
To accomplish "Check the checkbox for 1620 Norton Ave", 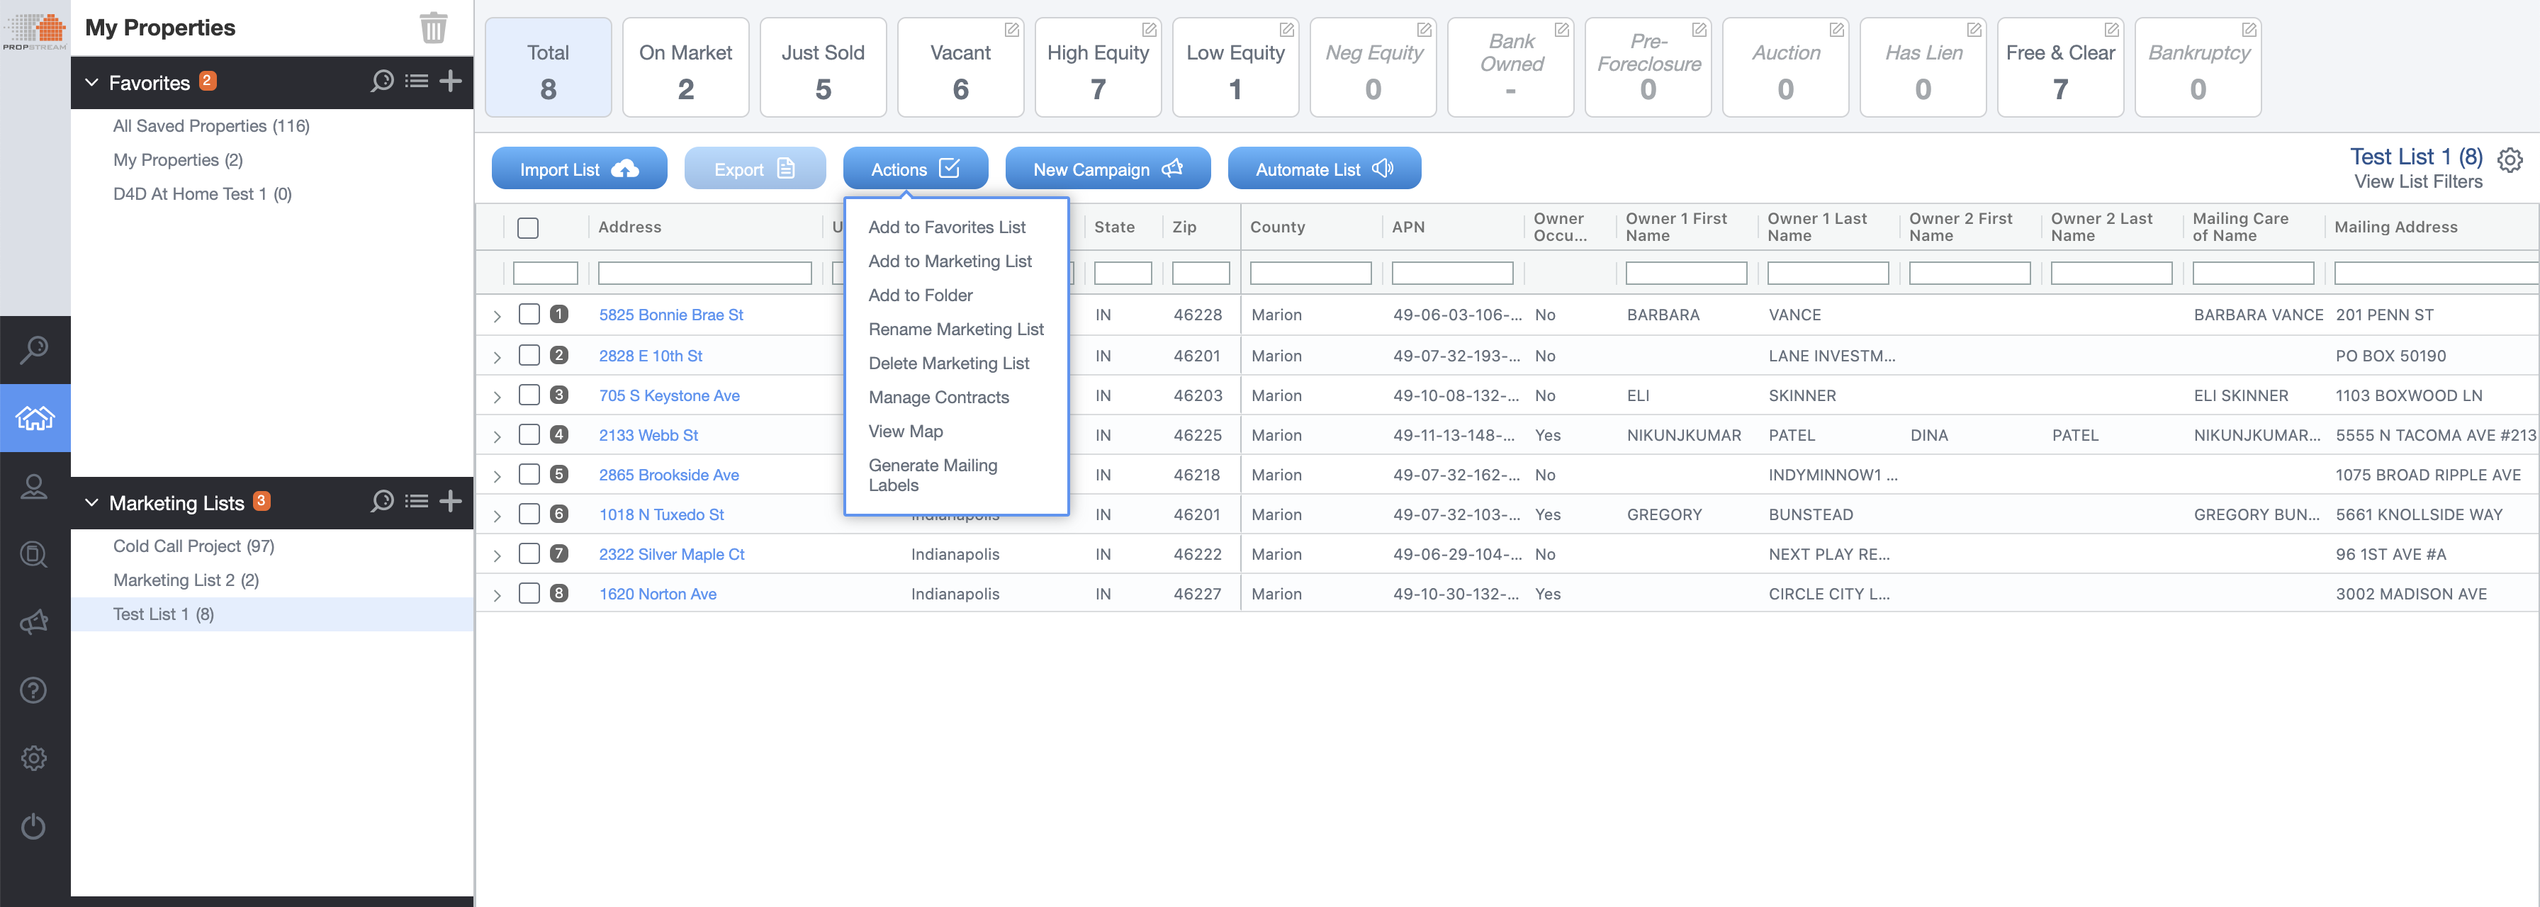I will [529, 594].
